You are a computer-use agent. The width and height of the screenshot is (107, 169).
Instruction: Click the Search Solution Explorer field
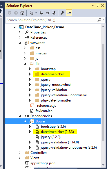(52, 20)
